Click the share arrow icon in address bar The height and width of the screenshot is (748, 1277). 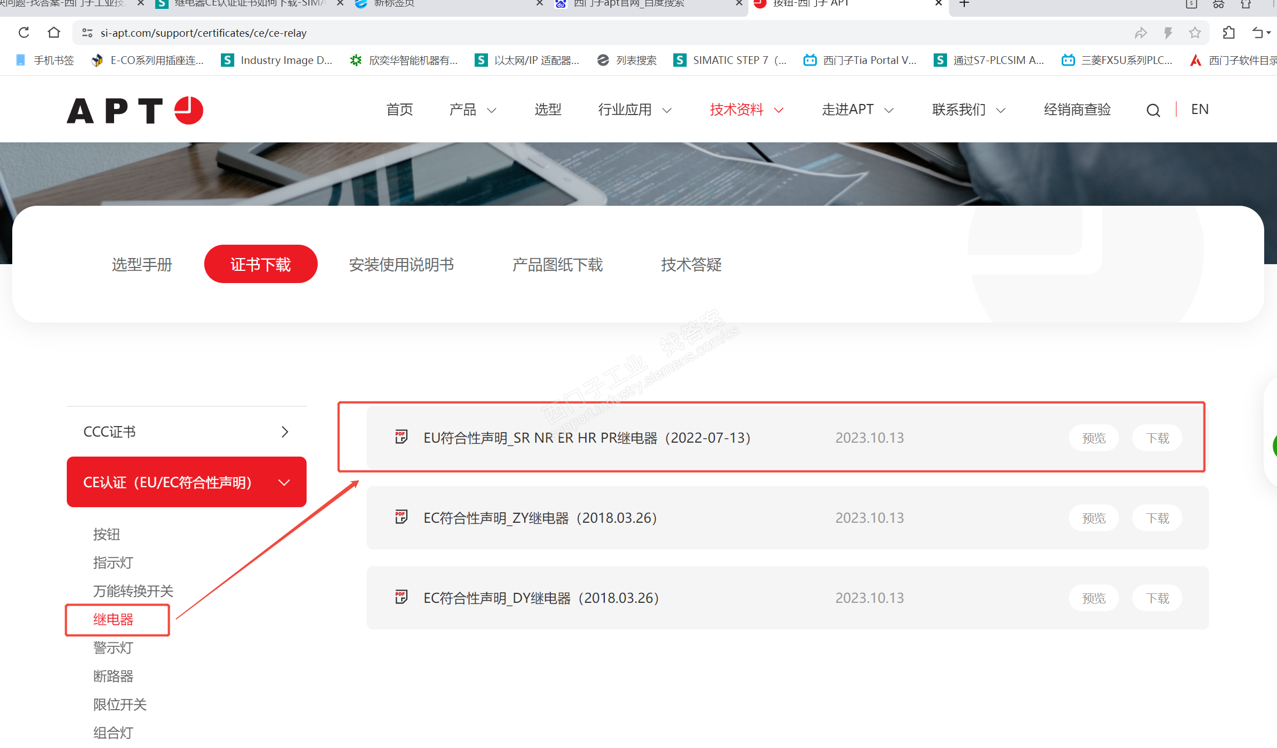click(x=1141, y=33)
